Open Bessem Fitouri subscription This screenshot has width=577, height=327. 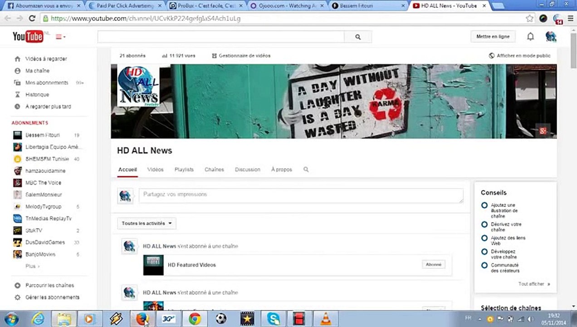pos(42,135)
